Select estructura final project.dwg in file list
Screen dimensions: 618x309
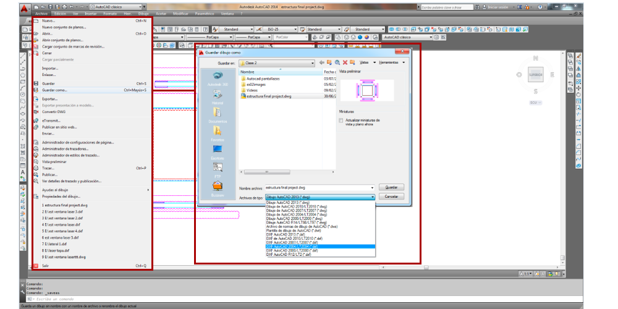pos(269,96)
